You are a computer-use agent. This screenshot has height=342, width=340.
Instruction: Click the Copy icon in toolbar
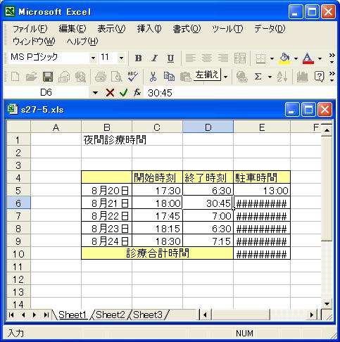click(x=169, y=77)
